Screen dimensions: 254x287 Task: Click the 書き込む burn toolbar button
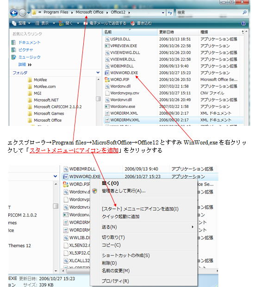tap(141, 23)
